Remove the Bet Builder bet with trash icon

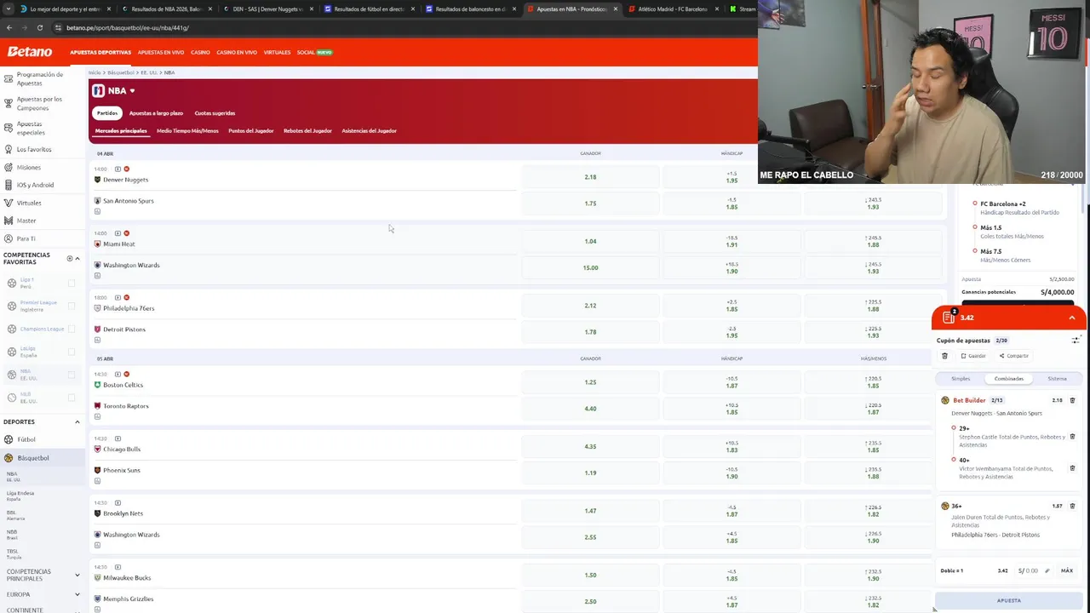[x=1072, y=400]
